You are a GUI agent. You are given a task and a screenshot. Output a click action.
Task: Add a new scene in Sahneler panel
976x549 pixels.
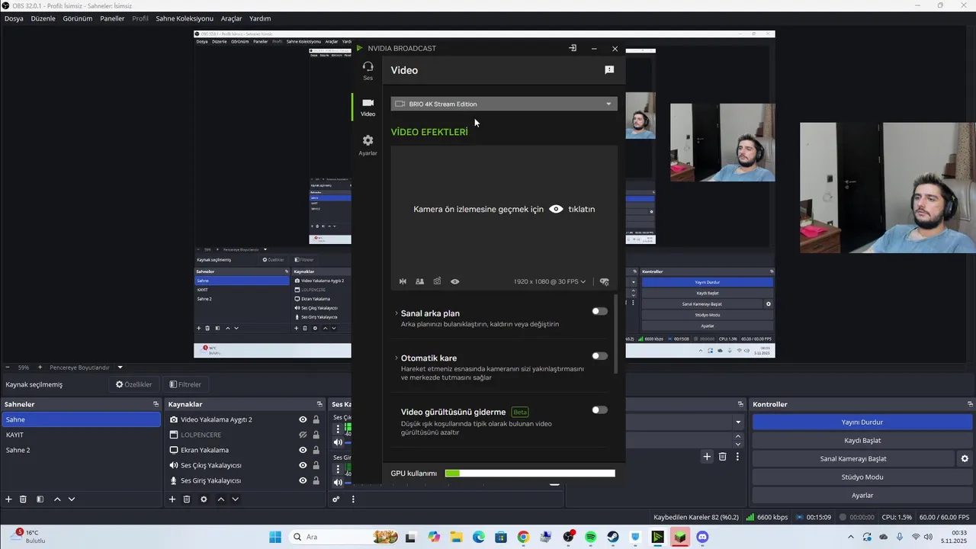pyautogui.click(x=8, y=499)
